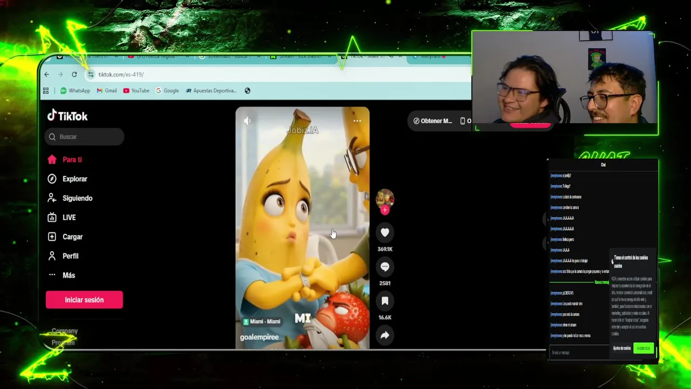Click the goalempiree username
This screenshot has height=389, width=691.
[x=260, y=337]
